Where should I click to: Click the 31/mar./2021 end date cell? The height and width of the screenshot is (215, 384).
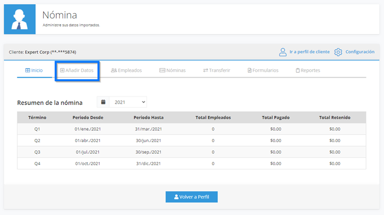[x=149, y=129]
